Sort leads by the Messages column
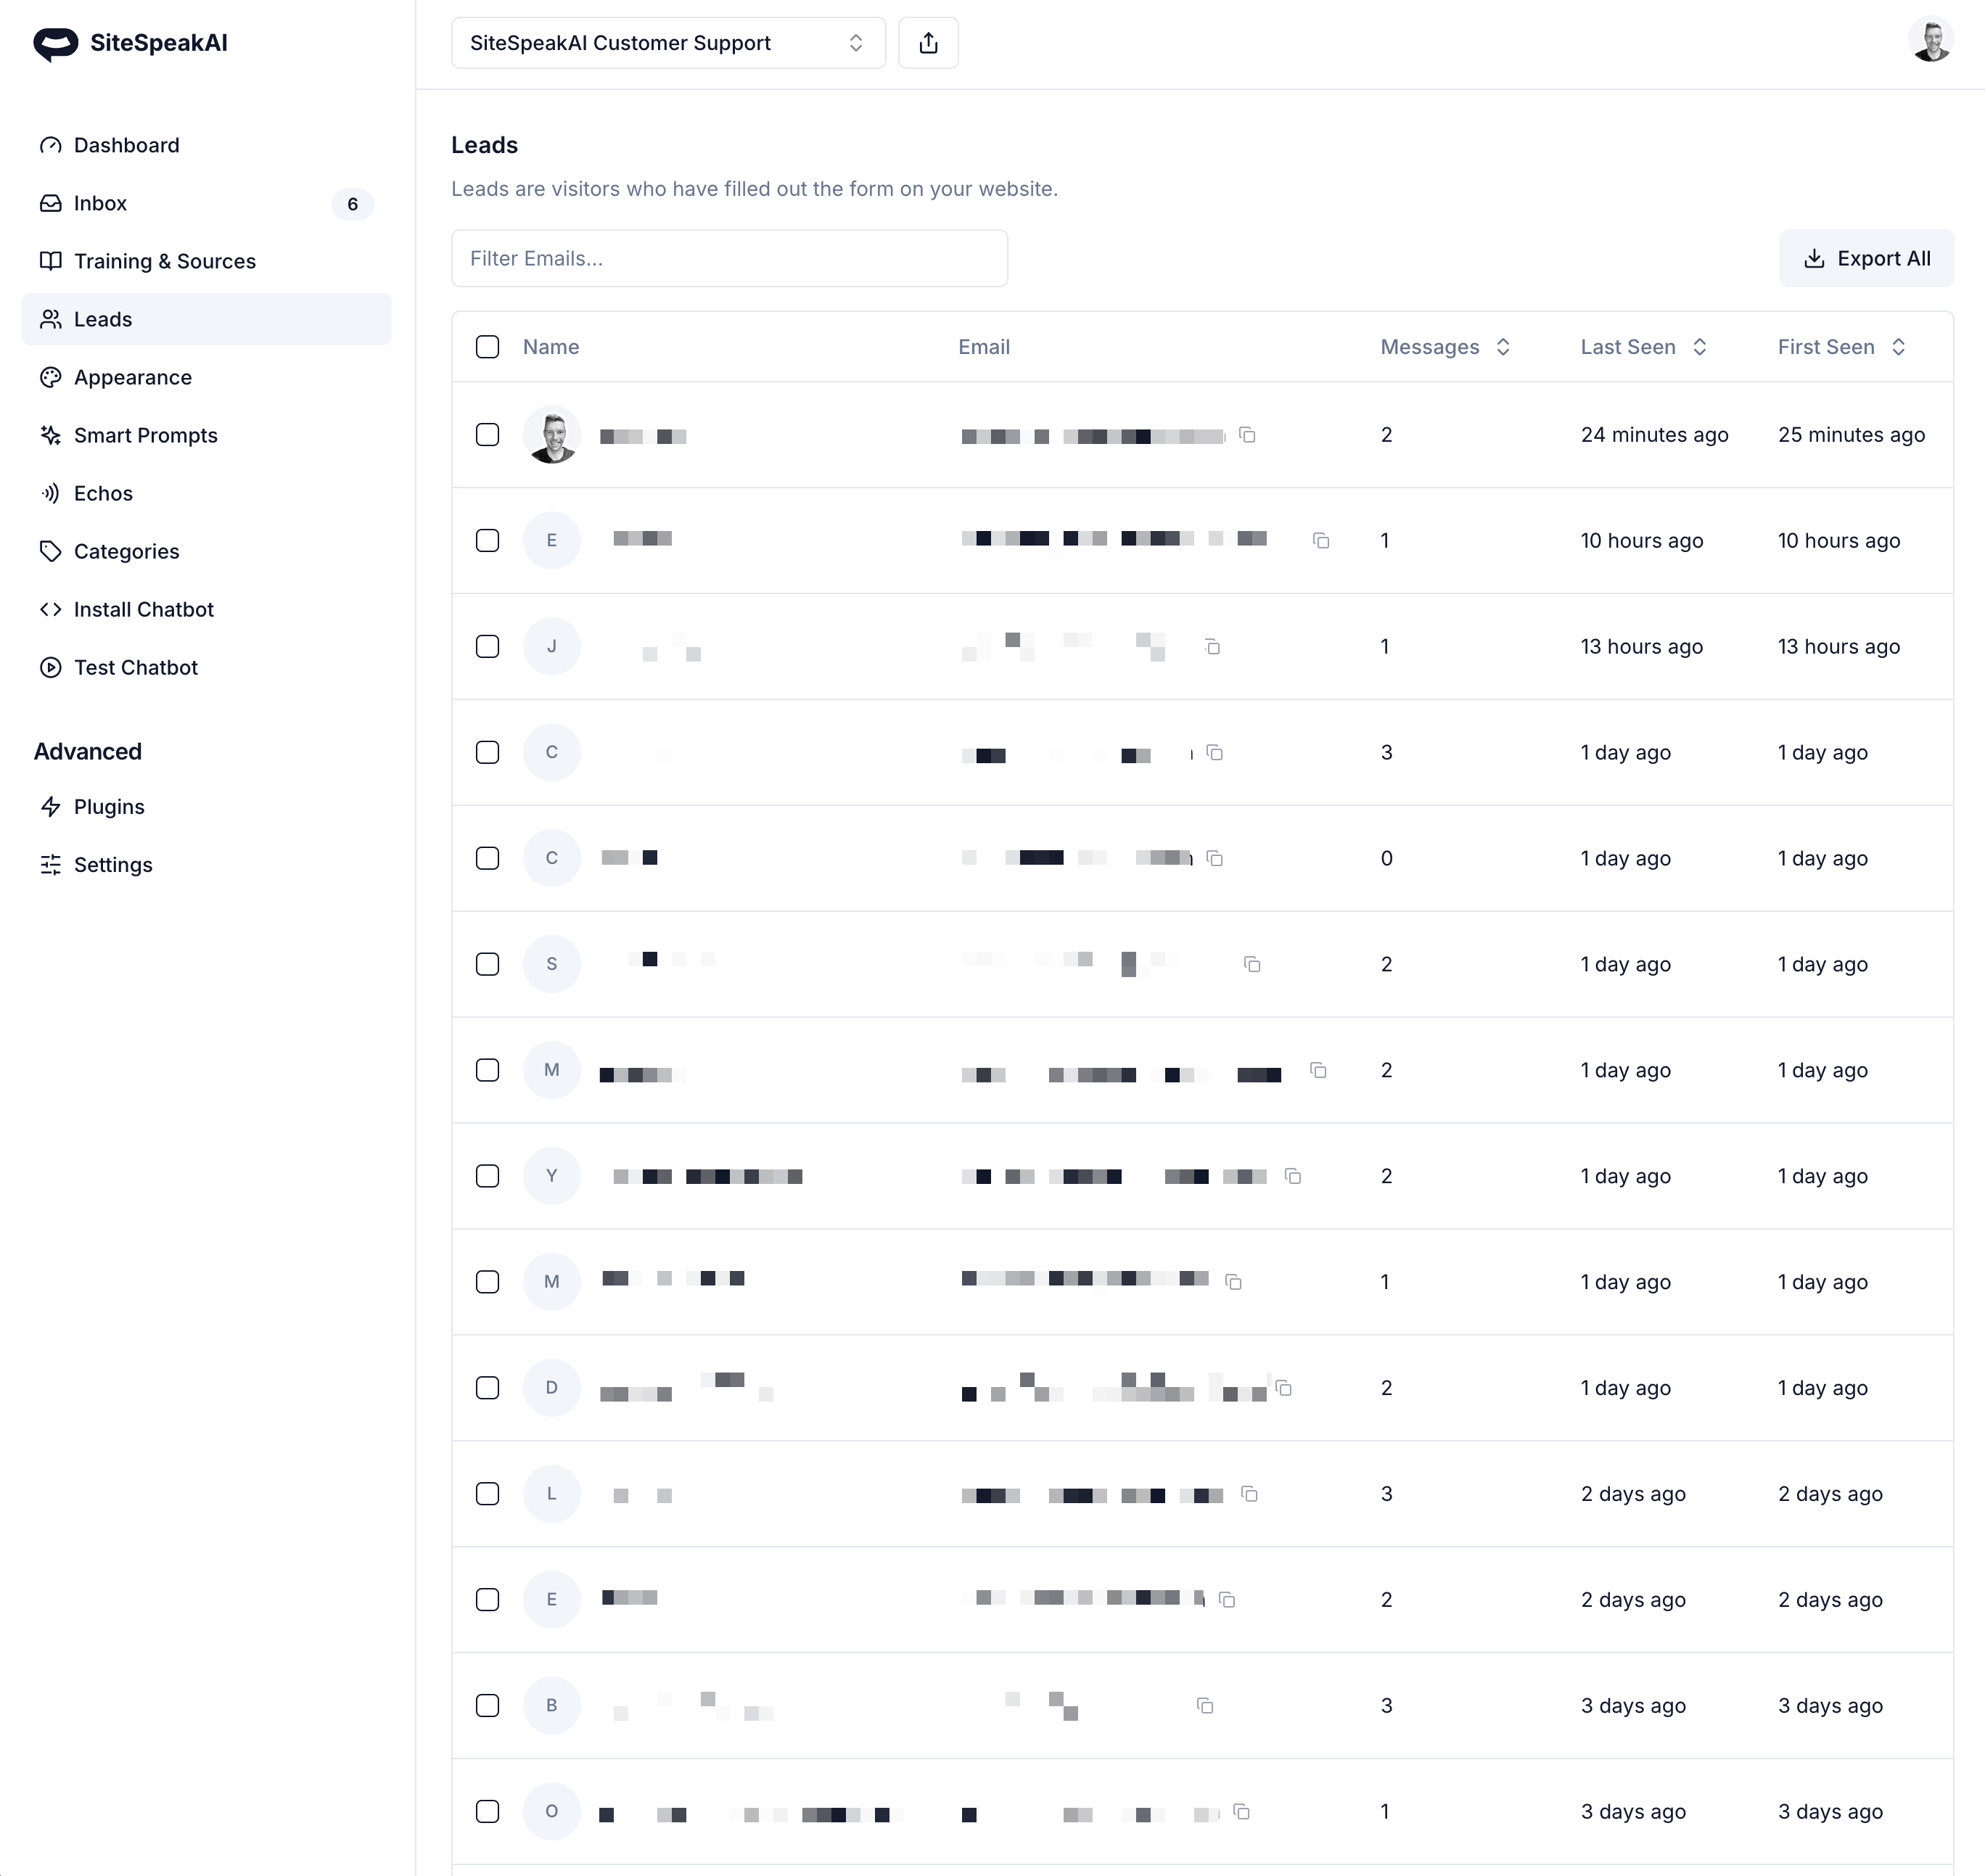The image size is (1985, 1876). pyautogui.click(x=1444, y=347)
